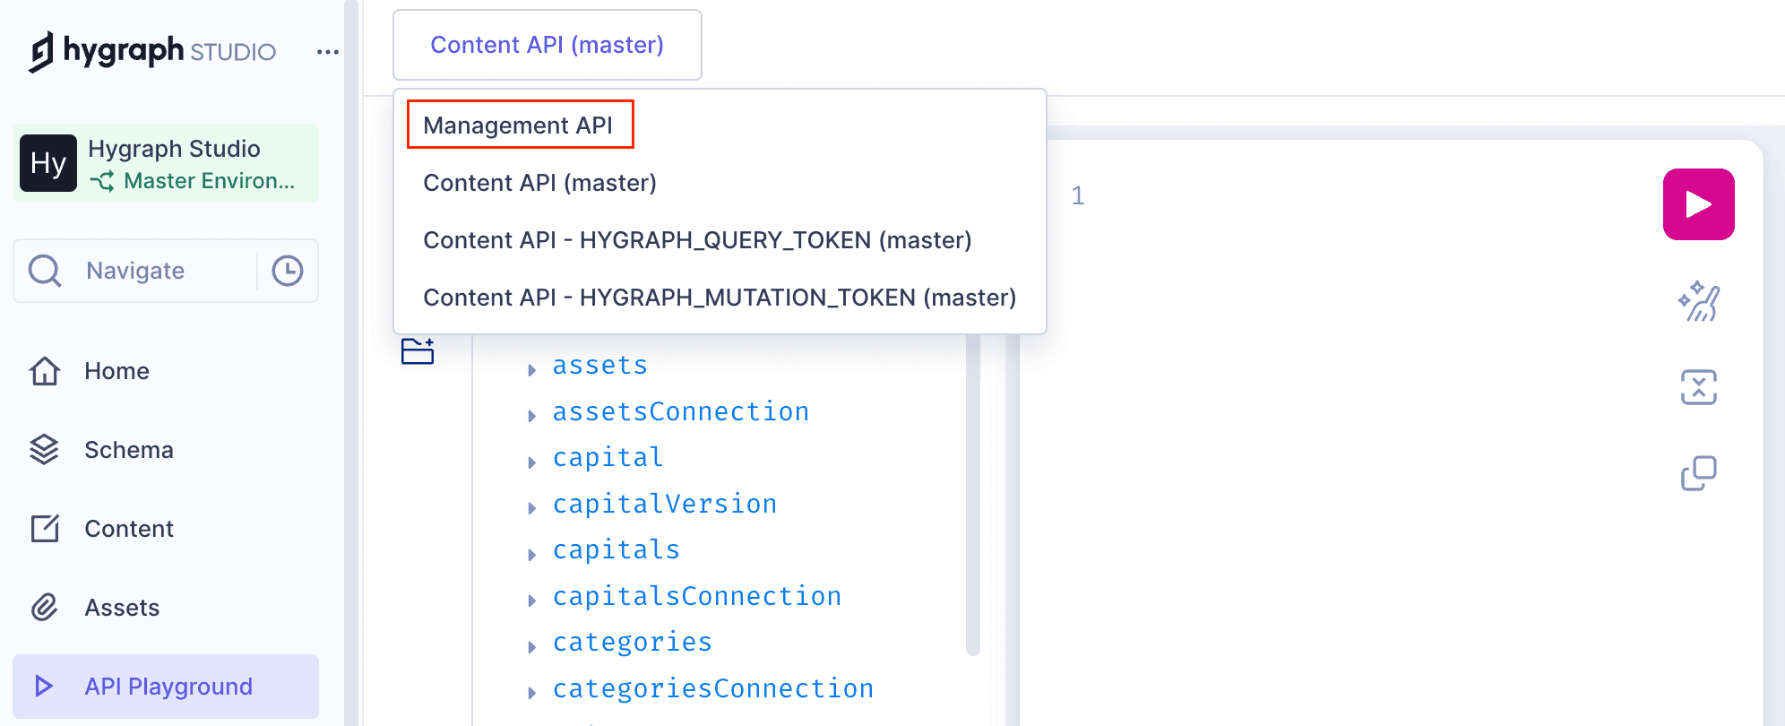This screenshot has height=726, width=1785.
Task: Click the capitalVersion field name
Action: 664,504
